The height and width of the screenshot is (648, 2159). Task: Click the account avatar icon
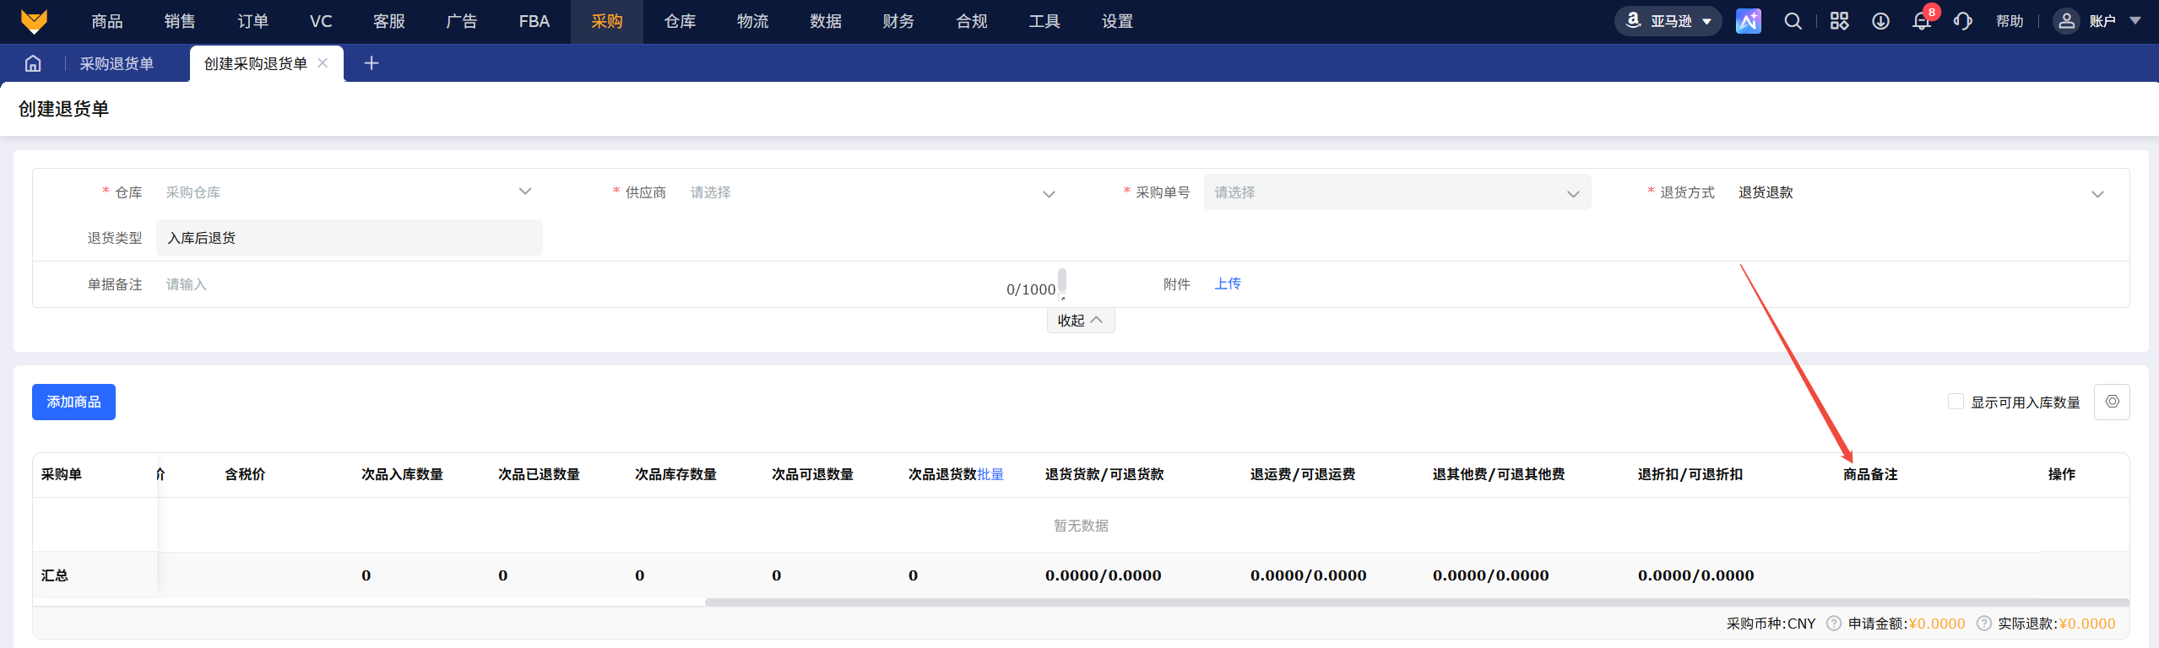[2066, 21]
